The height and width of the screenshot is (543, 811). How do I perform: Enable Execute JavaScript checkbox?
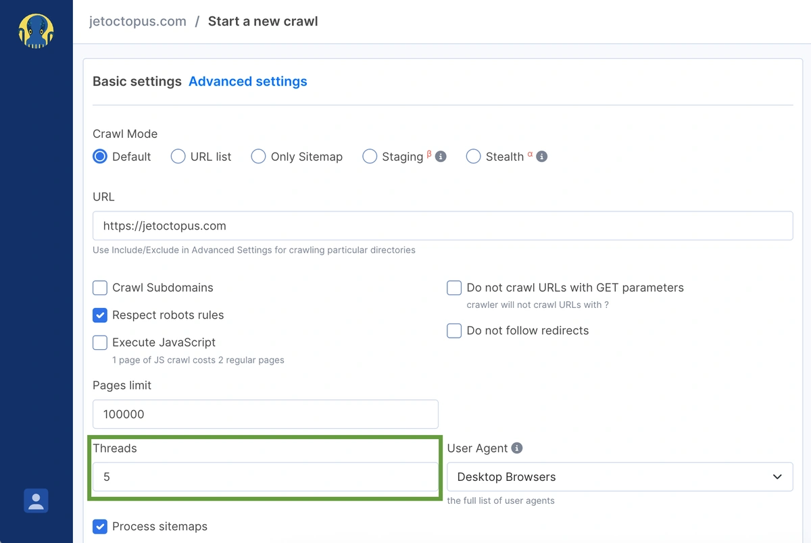pyautogui.click(x=100, y=342)
